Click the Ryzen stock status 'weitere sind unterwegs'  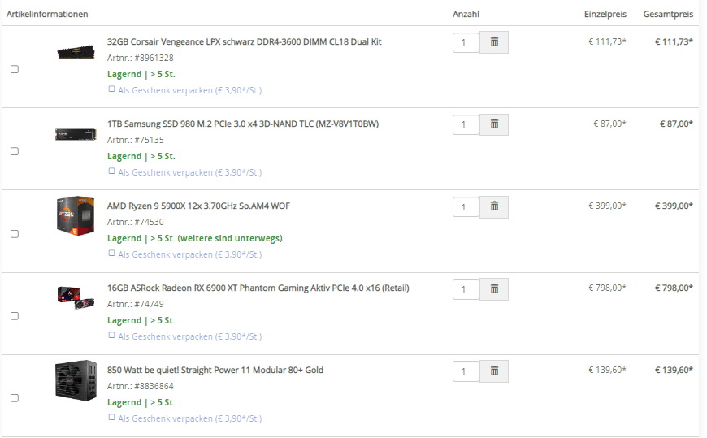pyautogui.click(x=230, y=239)
